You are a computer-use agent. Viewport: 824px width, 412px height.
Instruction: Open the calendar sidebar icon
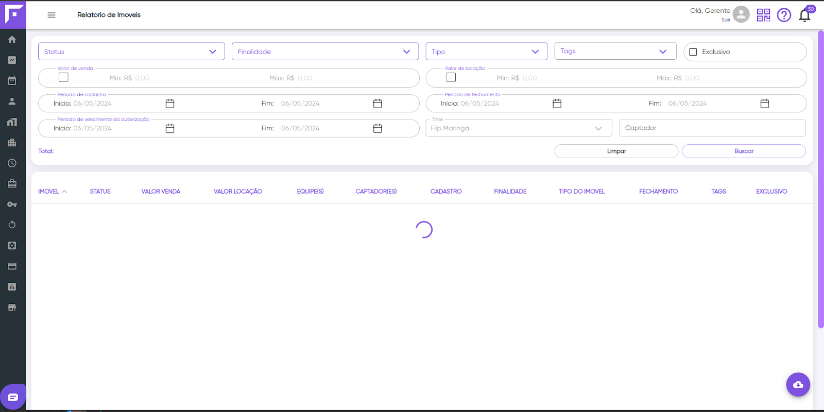12,81
